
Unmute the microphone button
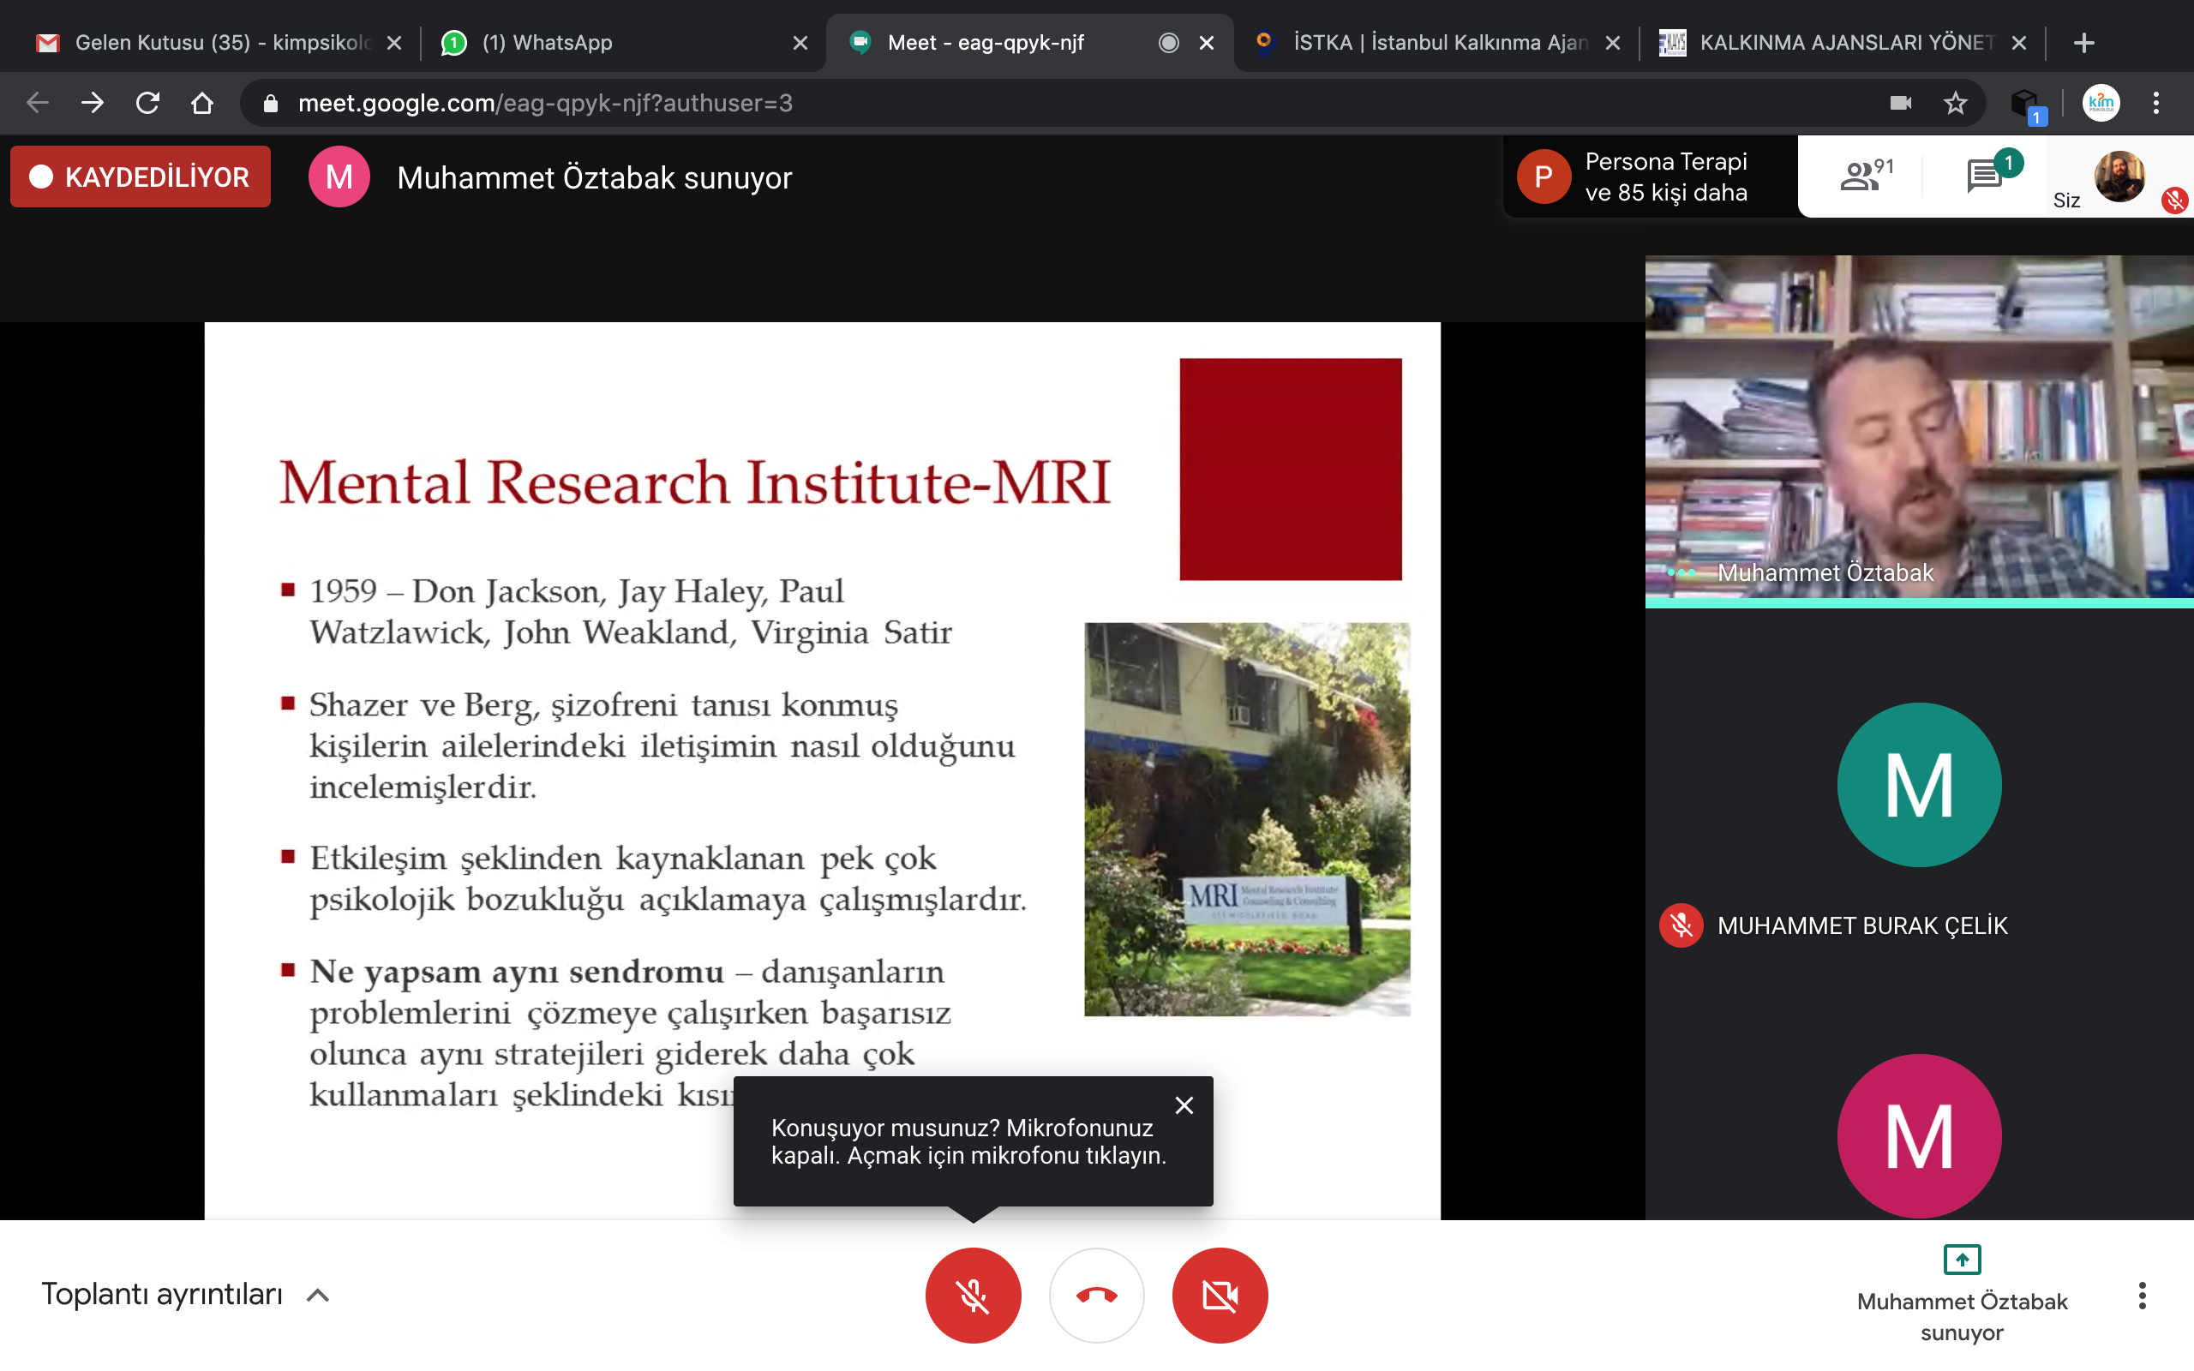[973, 1295]
